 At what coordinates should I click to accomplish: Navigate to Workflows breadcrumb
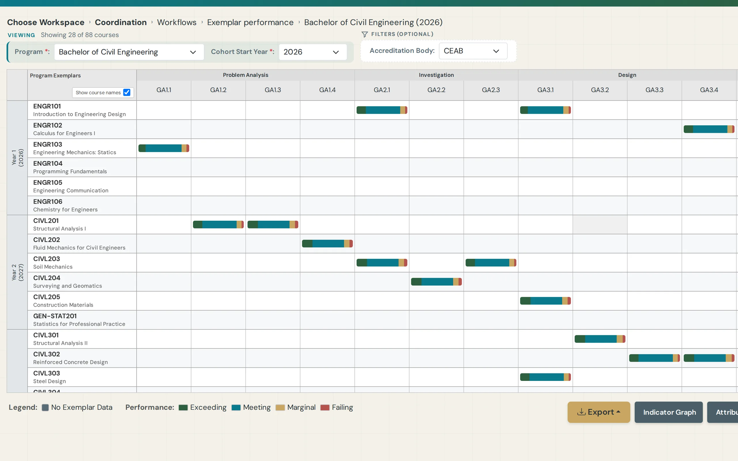point(176,22)
